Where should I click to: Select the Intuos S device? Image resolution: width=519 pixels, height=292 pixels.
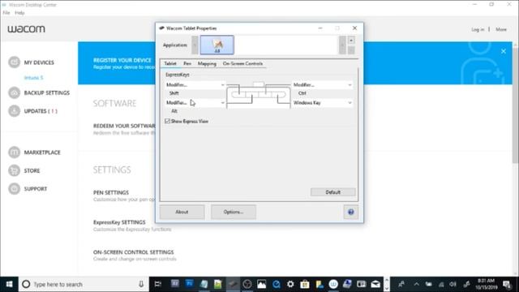click(33, 78)
